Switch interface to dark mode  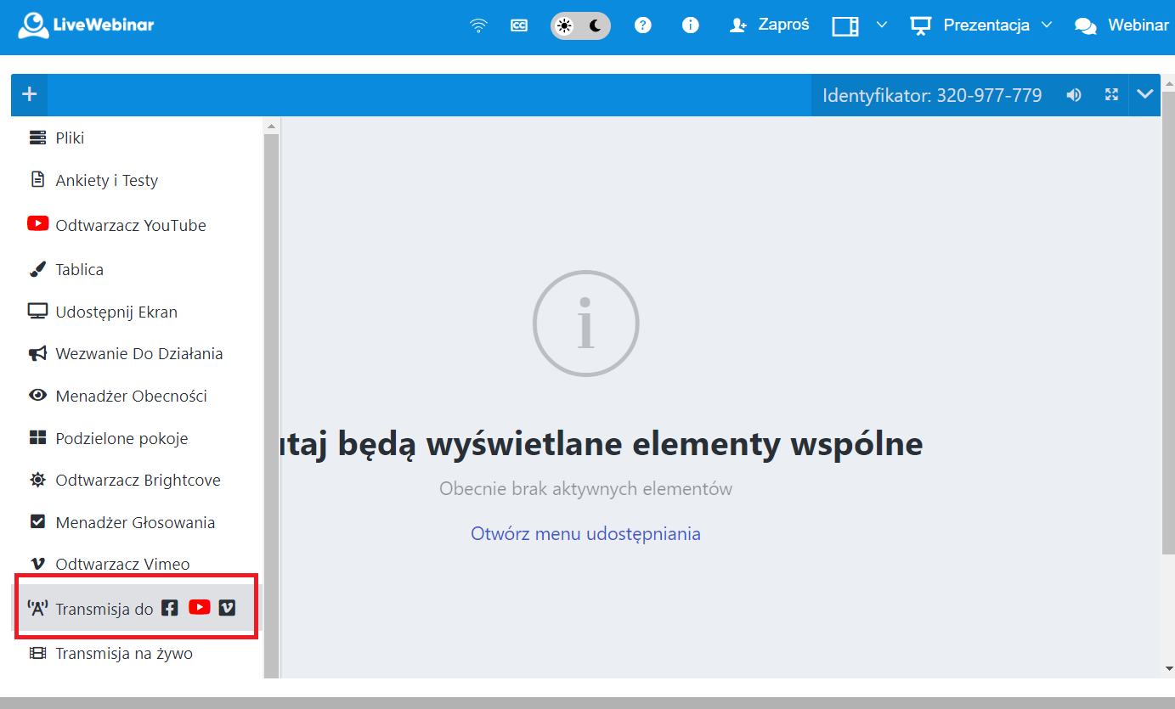pyautogui.click(x=595, y=25)
